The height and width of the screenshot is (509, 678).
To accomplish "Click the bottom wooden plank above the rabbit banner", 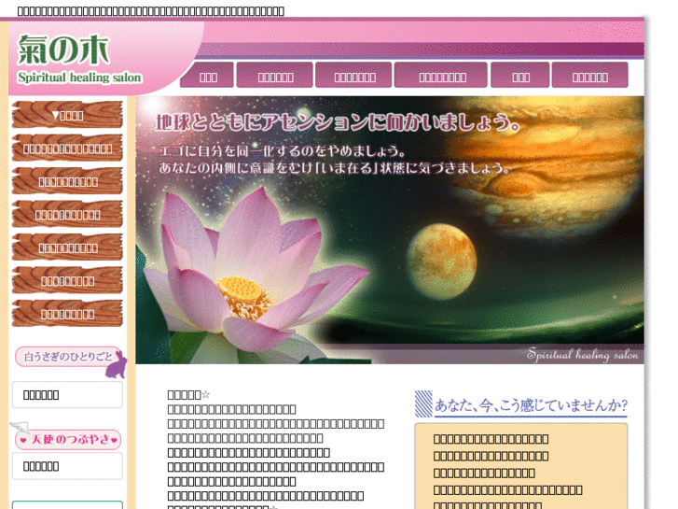I will [67, 313].
